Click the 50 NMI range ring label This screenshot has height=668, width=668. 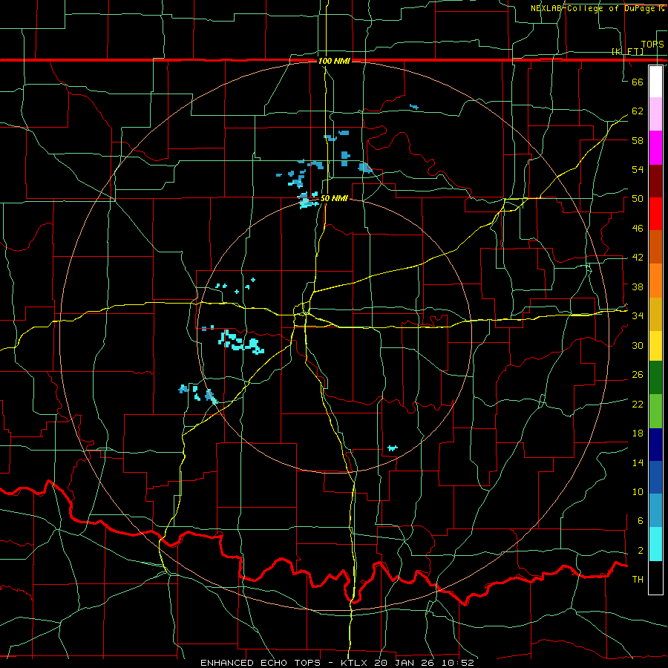click(x=334, y=198)
